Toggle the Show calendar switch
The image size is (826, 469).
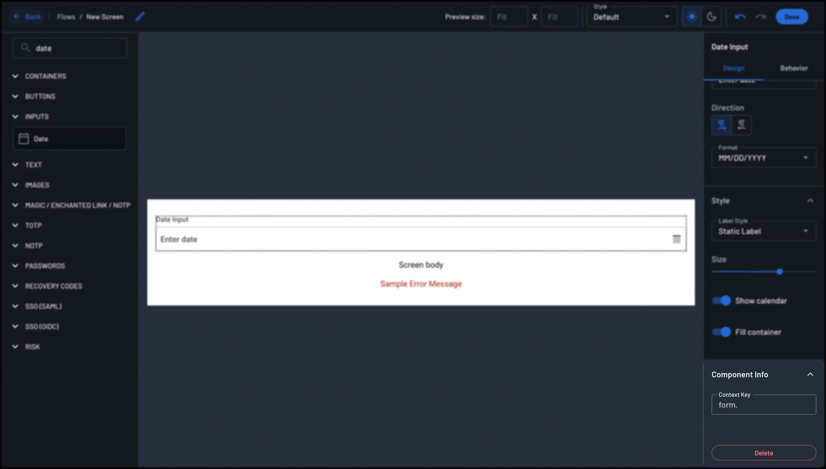click(722, 300)
